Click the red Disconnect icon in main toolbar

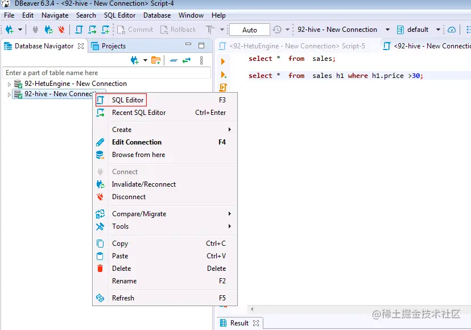61,30
